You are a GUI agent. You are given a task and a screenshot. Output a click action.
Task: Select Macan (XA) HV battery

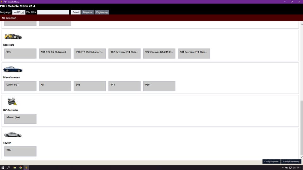(20, 119)
